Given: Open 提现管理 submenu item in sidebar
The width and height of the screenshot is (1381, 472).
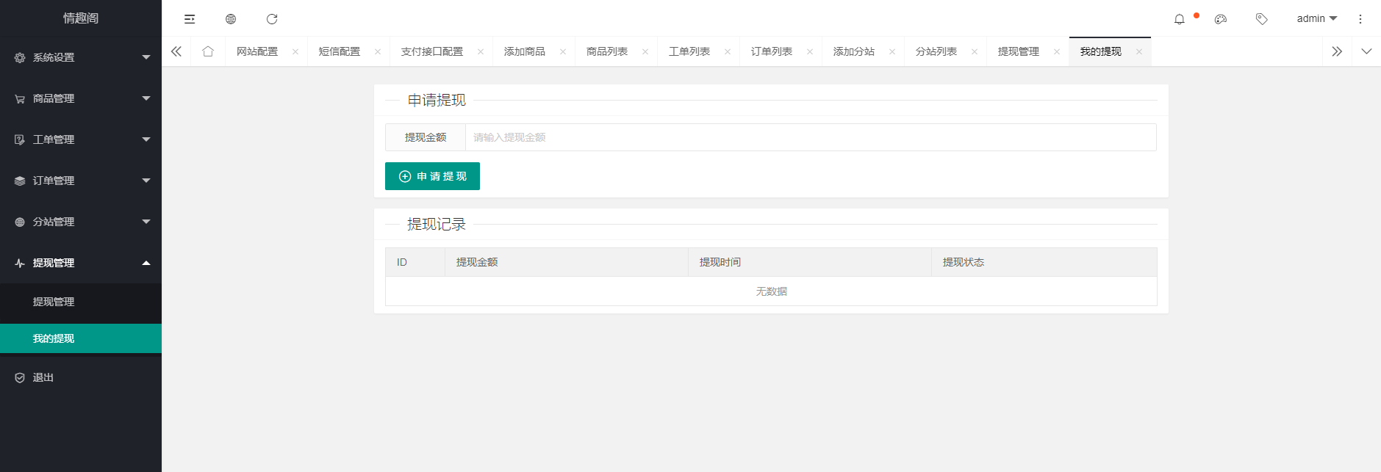Looking at the screenshot, I should click(x=81, y=302).
